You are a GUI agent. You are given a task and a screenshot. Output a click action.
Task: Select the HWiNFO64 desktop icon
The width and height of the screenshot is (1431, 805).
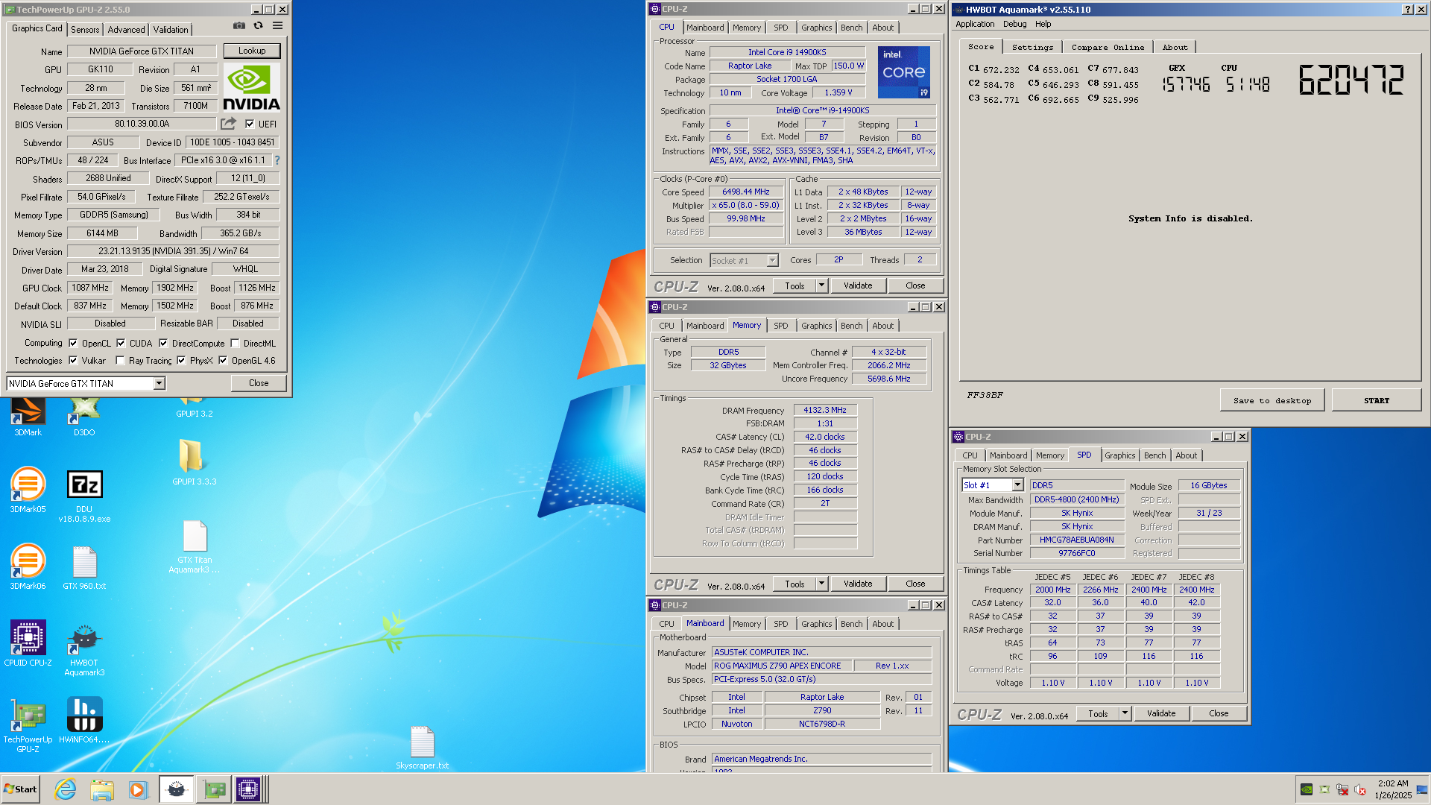(x=84, y=720)
